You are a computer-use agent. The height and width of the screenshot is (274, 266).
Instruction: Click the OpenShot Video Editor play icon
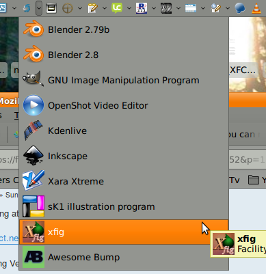tap(34, 105)
